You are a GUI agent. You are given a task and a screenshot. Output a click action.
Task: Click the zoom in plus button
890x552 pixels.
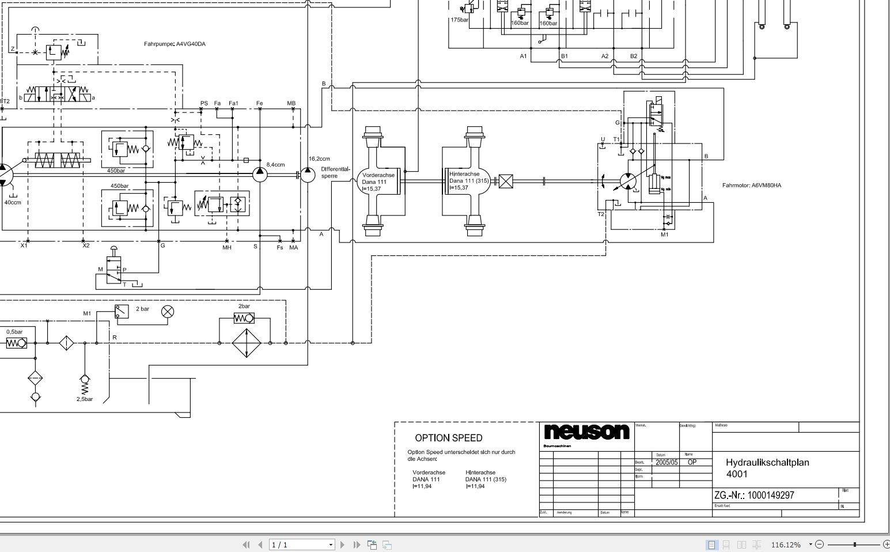[887, 544]
